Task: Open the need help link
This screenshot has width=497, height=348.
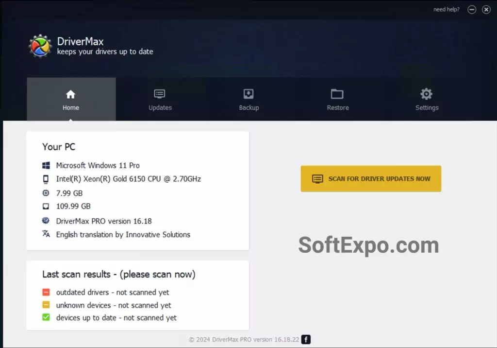Action: [x=446, y=9]
